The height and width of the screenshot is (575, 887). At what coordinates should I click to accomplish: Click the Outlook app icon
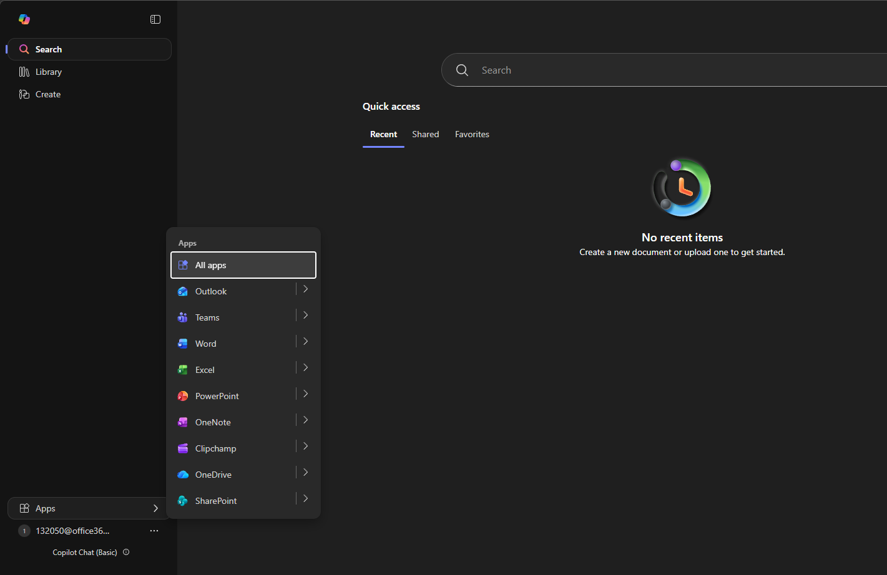(183, 291)
